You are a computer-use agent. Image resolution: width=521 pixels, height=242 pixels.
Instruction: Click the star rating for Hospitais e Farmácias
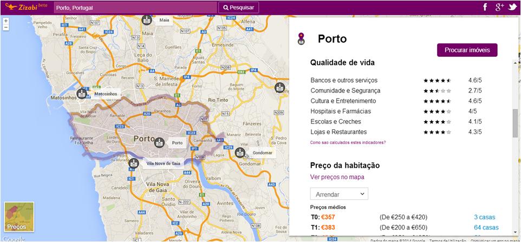tap(437, 111)
